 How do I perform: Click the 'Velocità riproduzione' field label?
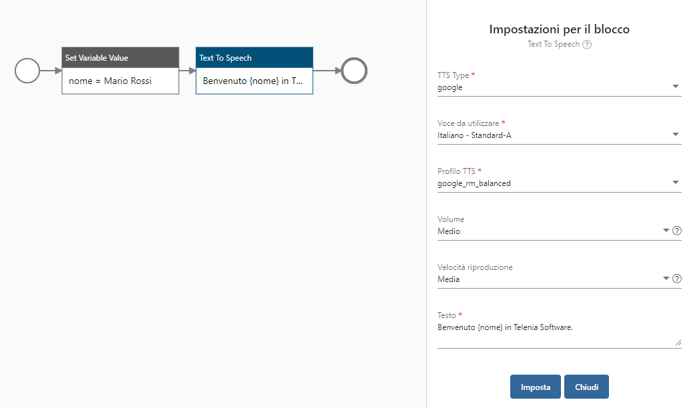click(475, 267)
